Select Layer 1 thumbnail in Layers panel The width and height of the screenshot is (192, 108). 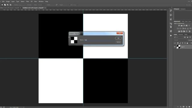pos(178,47)
